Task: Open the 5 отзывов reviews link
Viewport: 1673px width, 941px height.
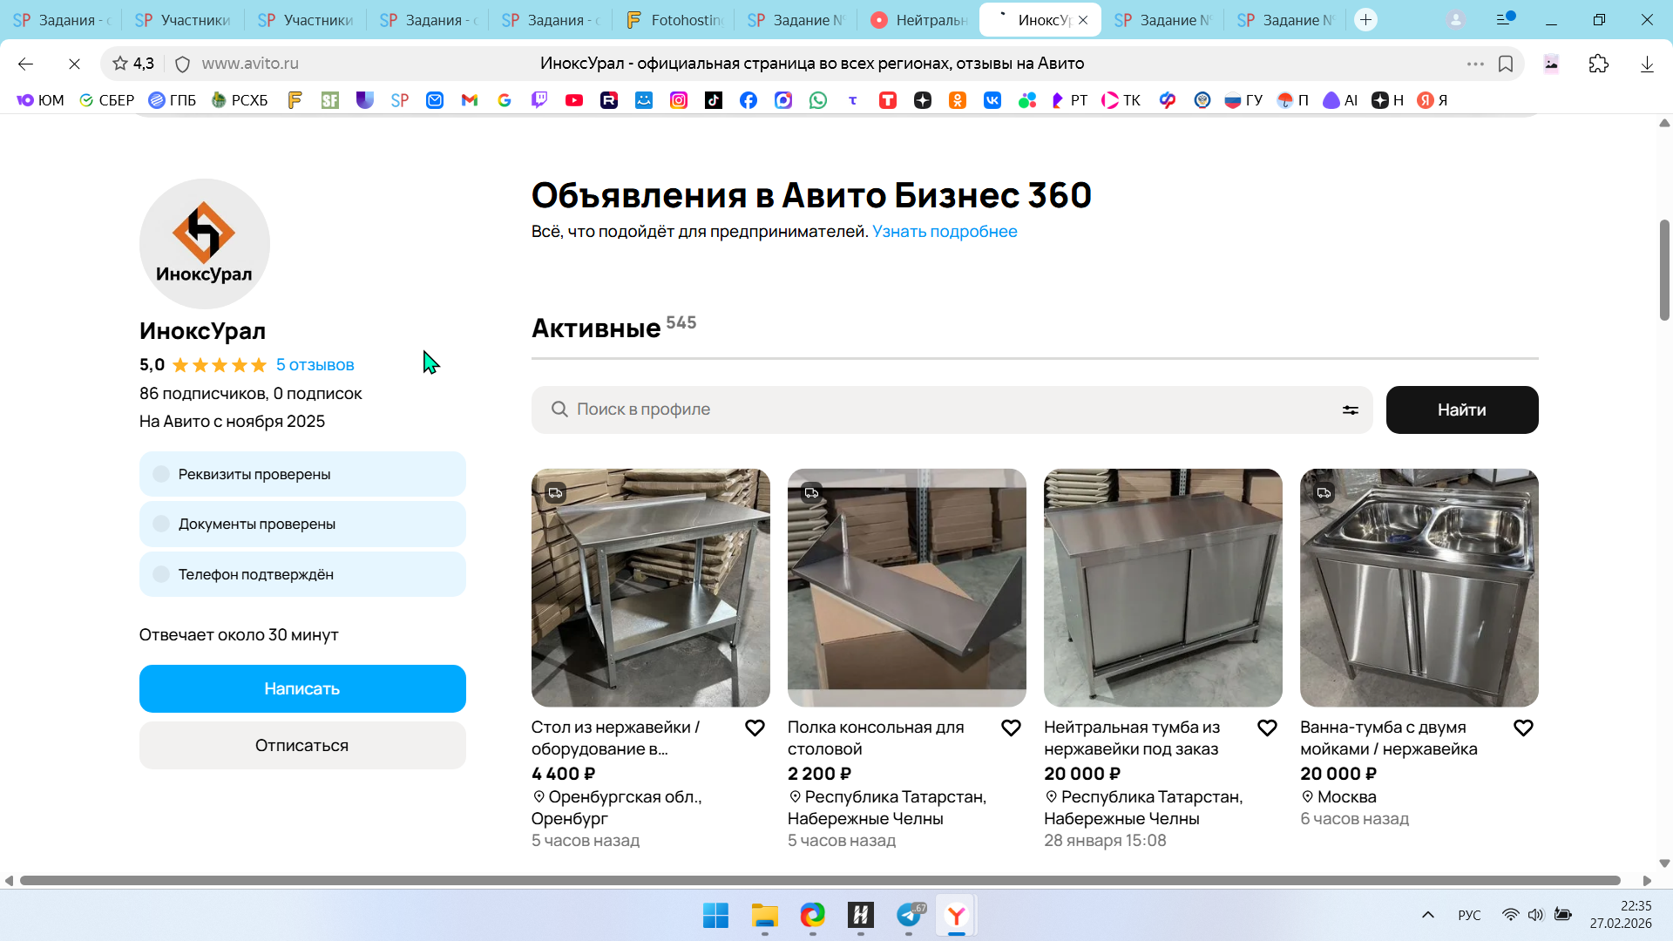Action: click(315, 365)
